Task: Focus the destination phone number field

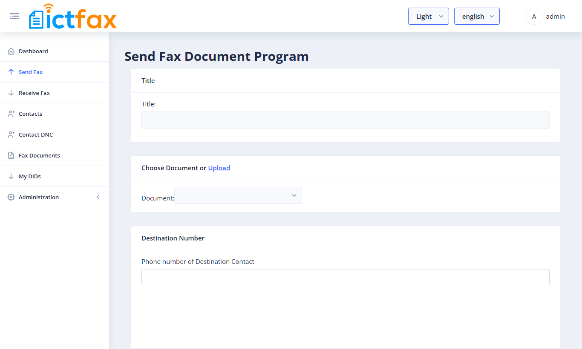Action: [x=346, y=277]
